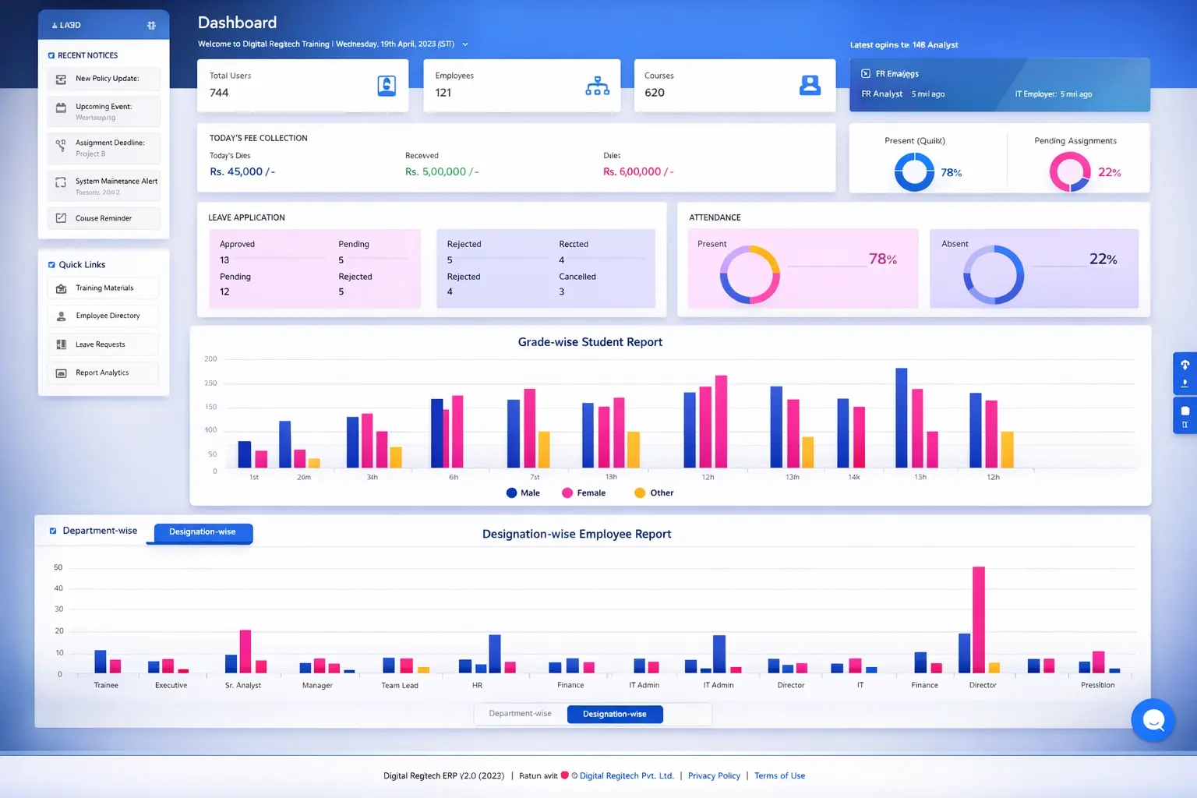This screenshot has width=1197, height=798.
Task: Open the chat support bubble
Action: coord(1153,720)
